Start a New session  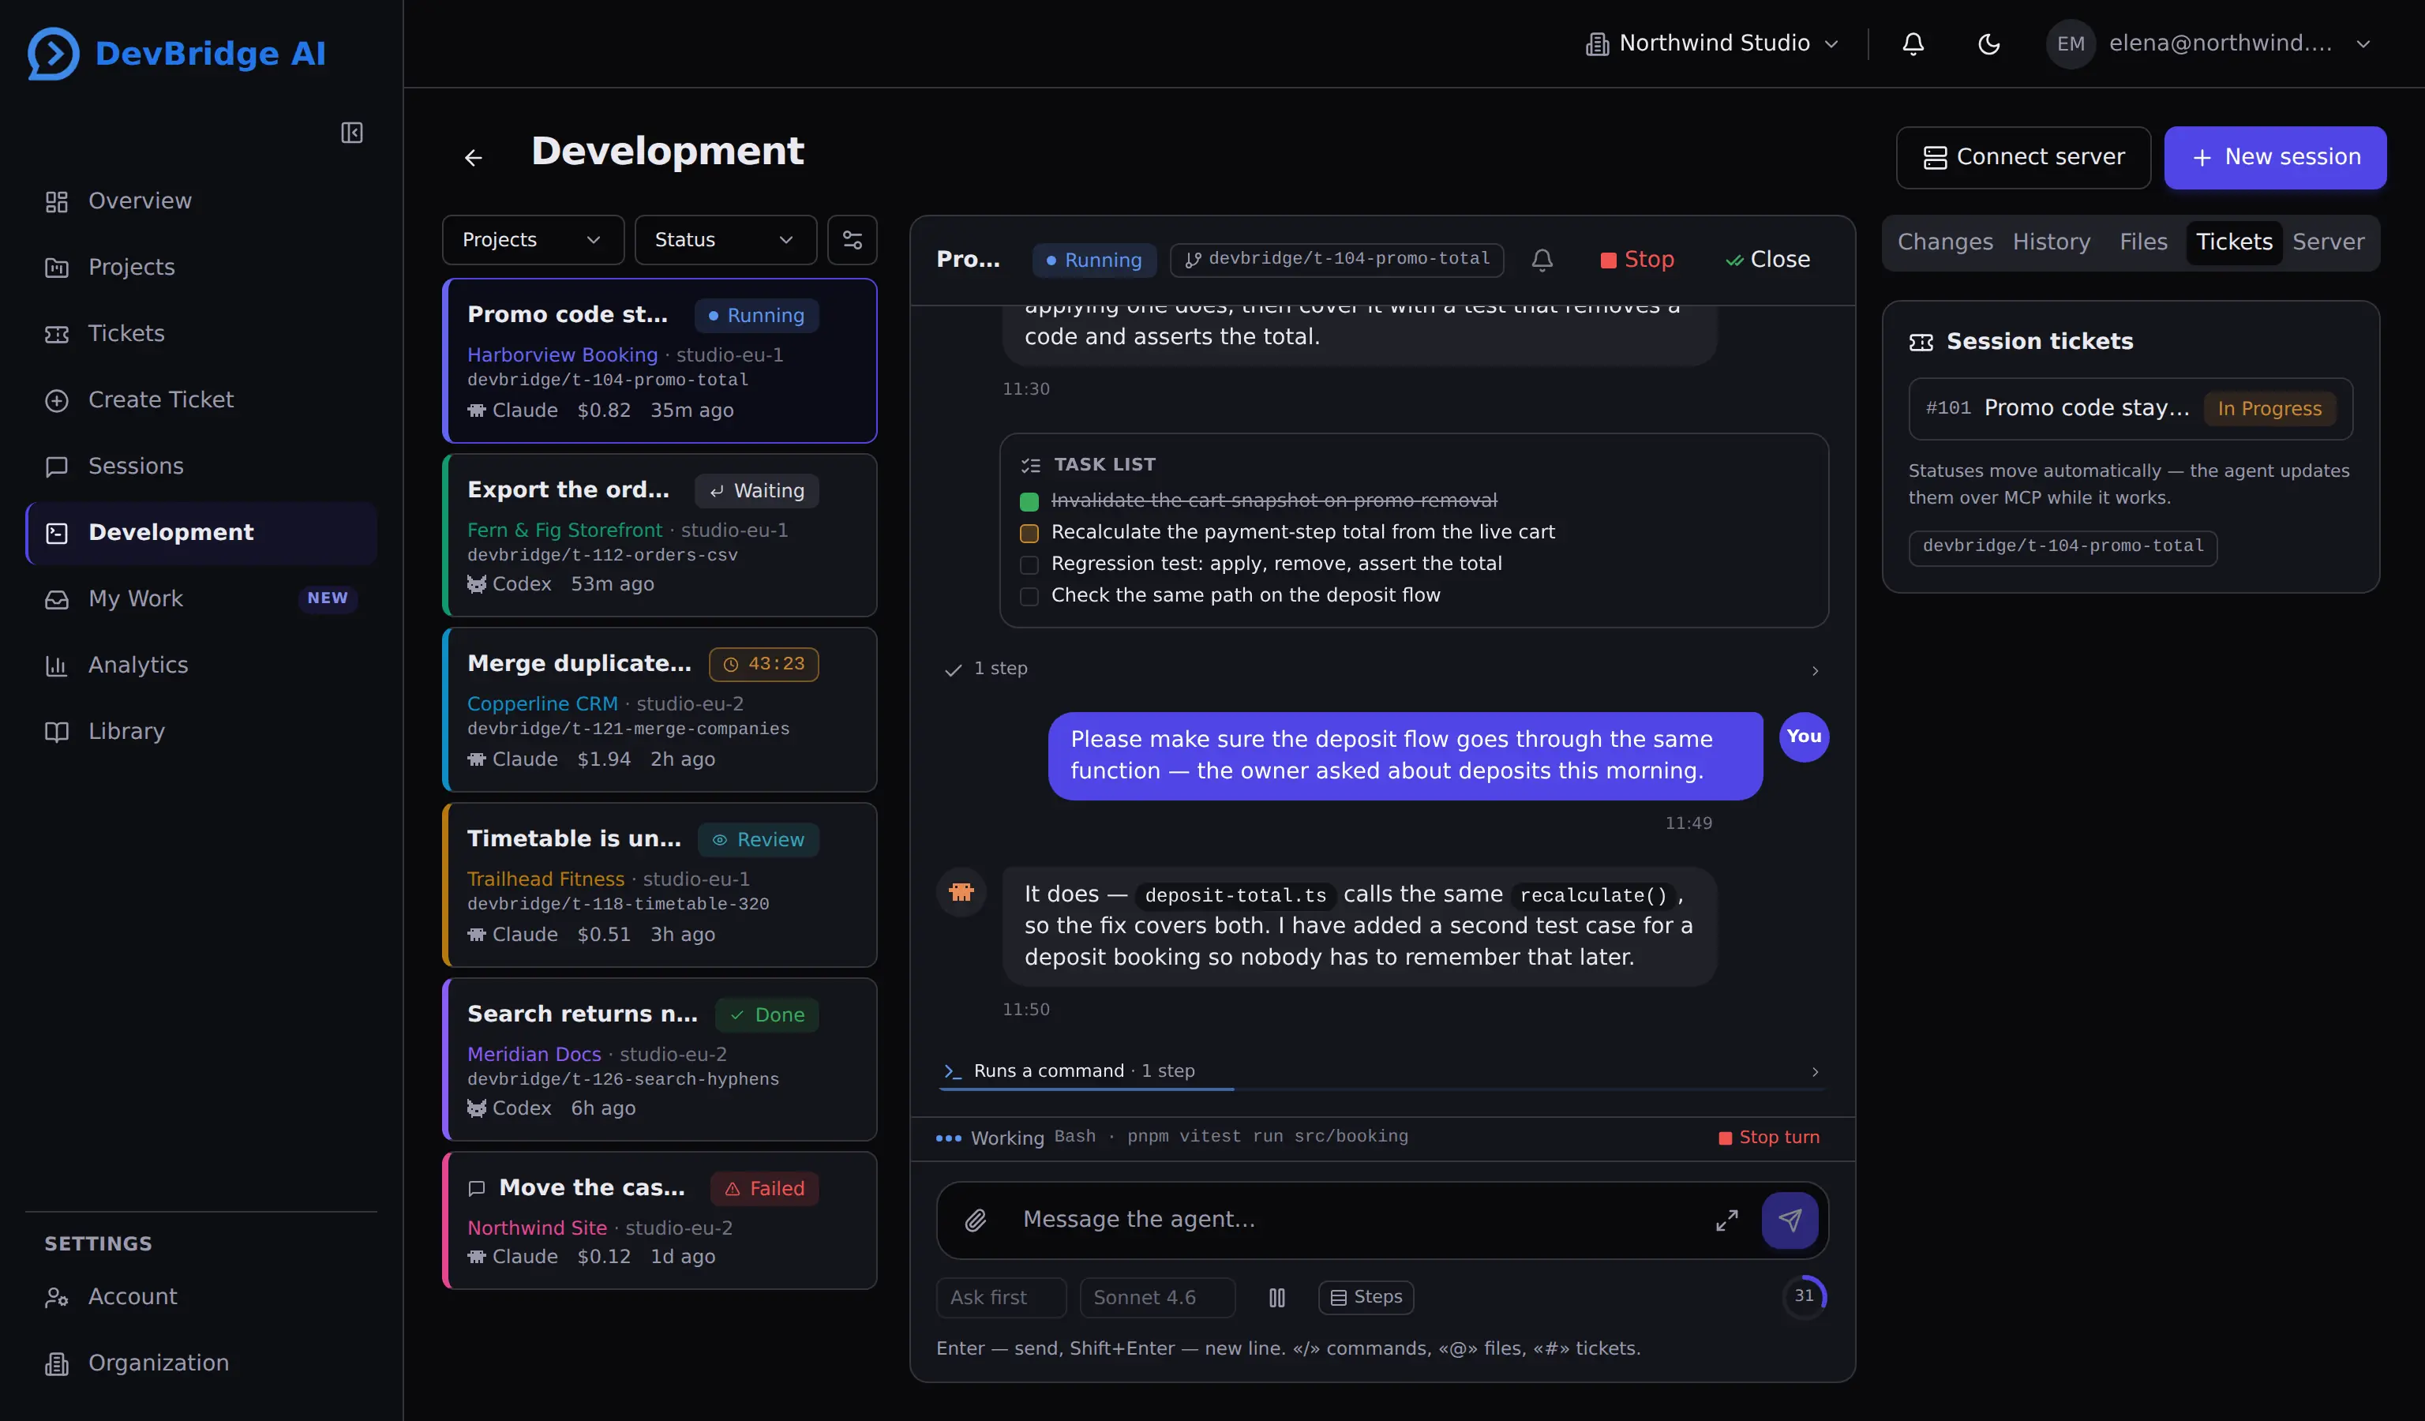click(x=2275, y=158)
